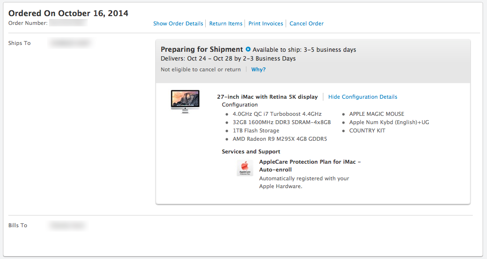487x259 pixels.
Task: Click the blurred order number value
Action: 68,23
